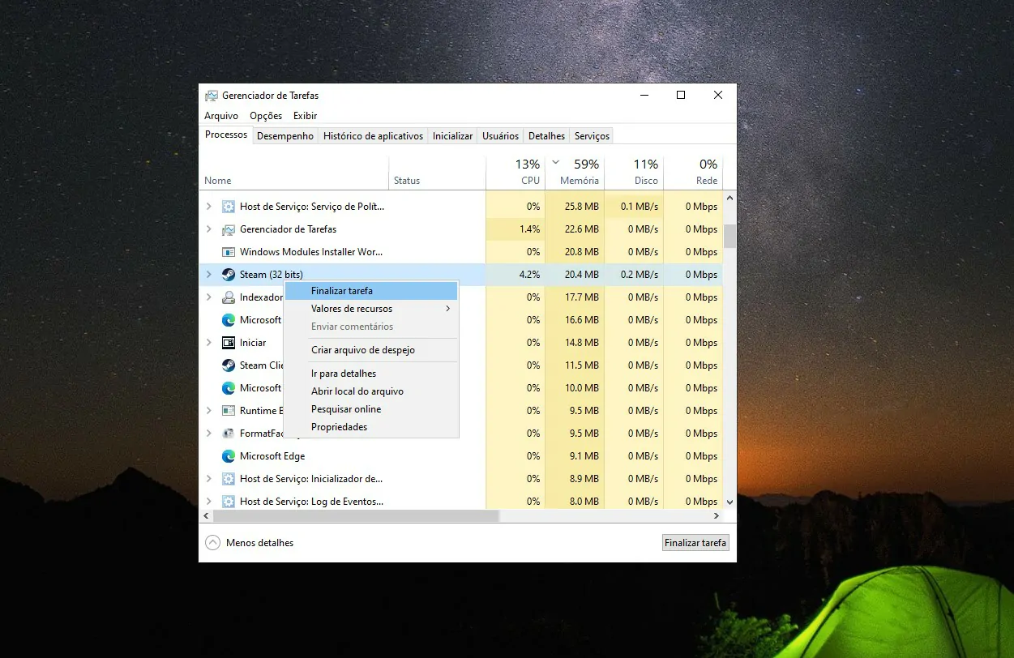The height and width of the screenshot is (658, 1014).
Task: Select Criar arquivo de despejo
Action: click(371, 350)
